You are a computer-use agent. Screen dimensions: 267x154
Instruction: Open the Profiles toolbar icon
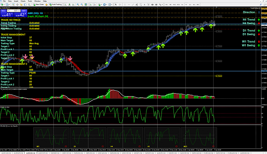tap(7, 5)
